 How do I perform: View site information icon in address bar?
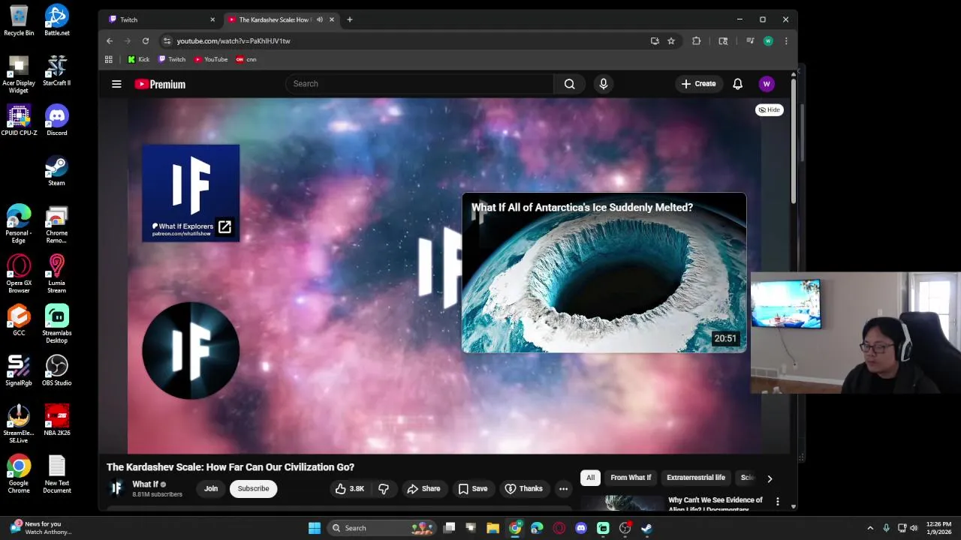click(x=167, y=41)
